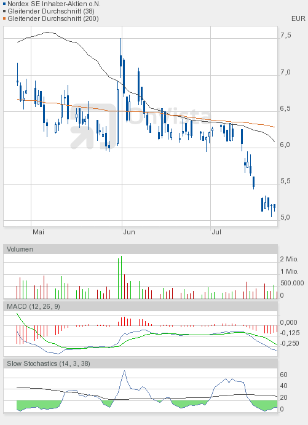The height and width of the screenshot is (425, 308).
Task: Click the Nordex SE Inhaber-Aktien o.N. legend label
Action: click(x=54, y=4)
